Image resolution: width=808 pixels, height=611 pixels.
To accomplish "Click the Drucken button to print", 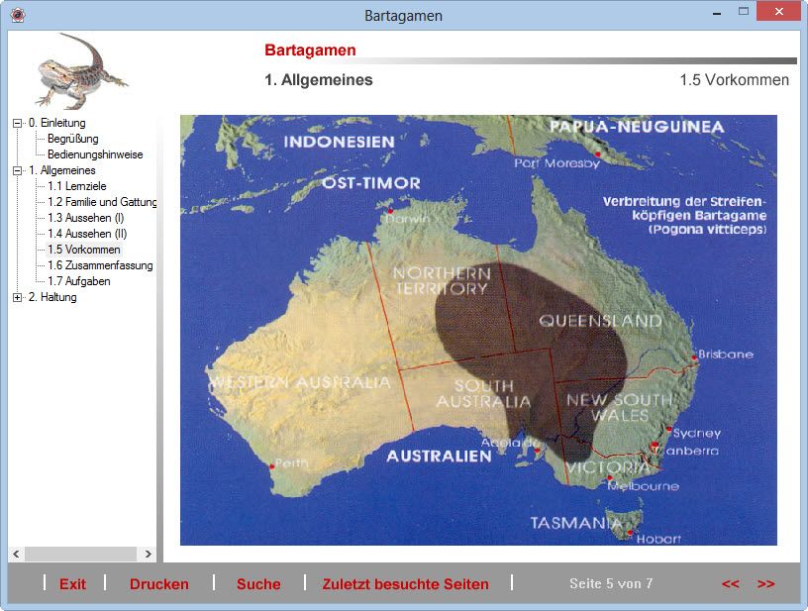I will [158, 584].
